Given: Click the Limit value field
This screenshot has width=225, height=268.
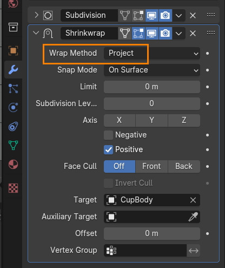Looking at the screenshot, I should pyautogui.click(x=152, y=87).
